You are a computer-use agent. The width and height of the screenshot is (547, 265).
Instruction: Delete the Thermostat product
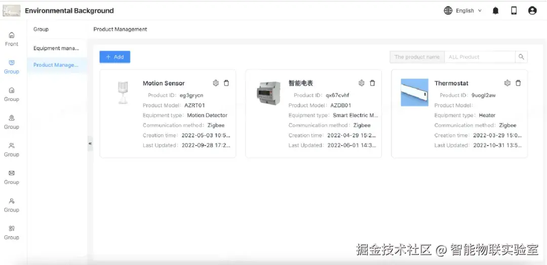519,83
